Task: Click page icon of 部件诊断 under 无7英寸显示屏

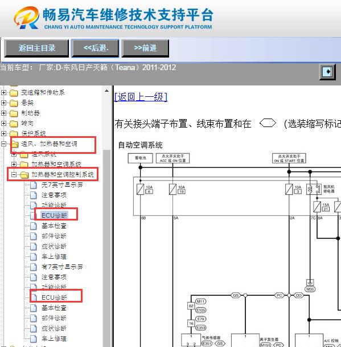Action: point(34,236)
